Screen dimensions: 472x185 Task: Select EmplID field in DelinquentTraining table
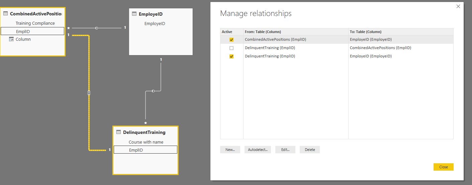(146, 150)
